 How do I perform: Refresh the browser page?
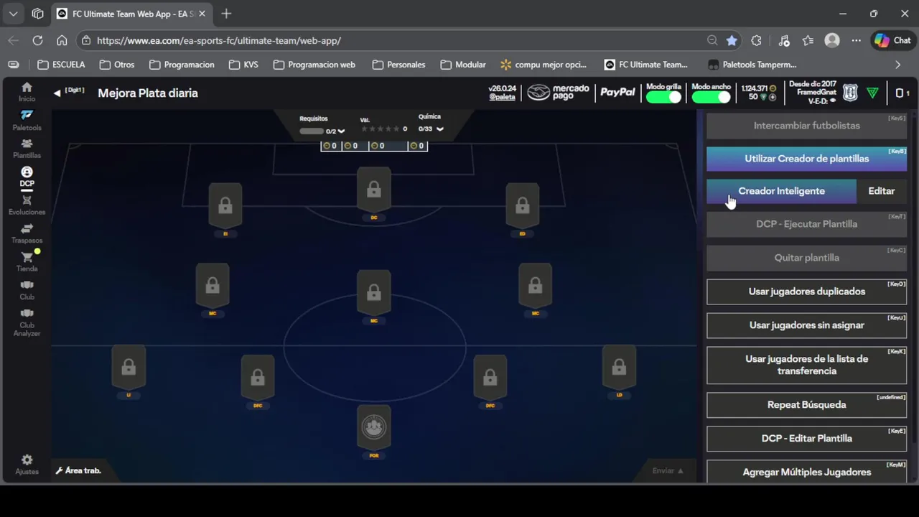coord(37,41)
